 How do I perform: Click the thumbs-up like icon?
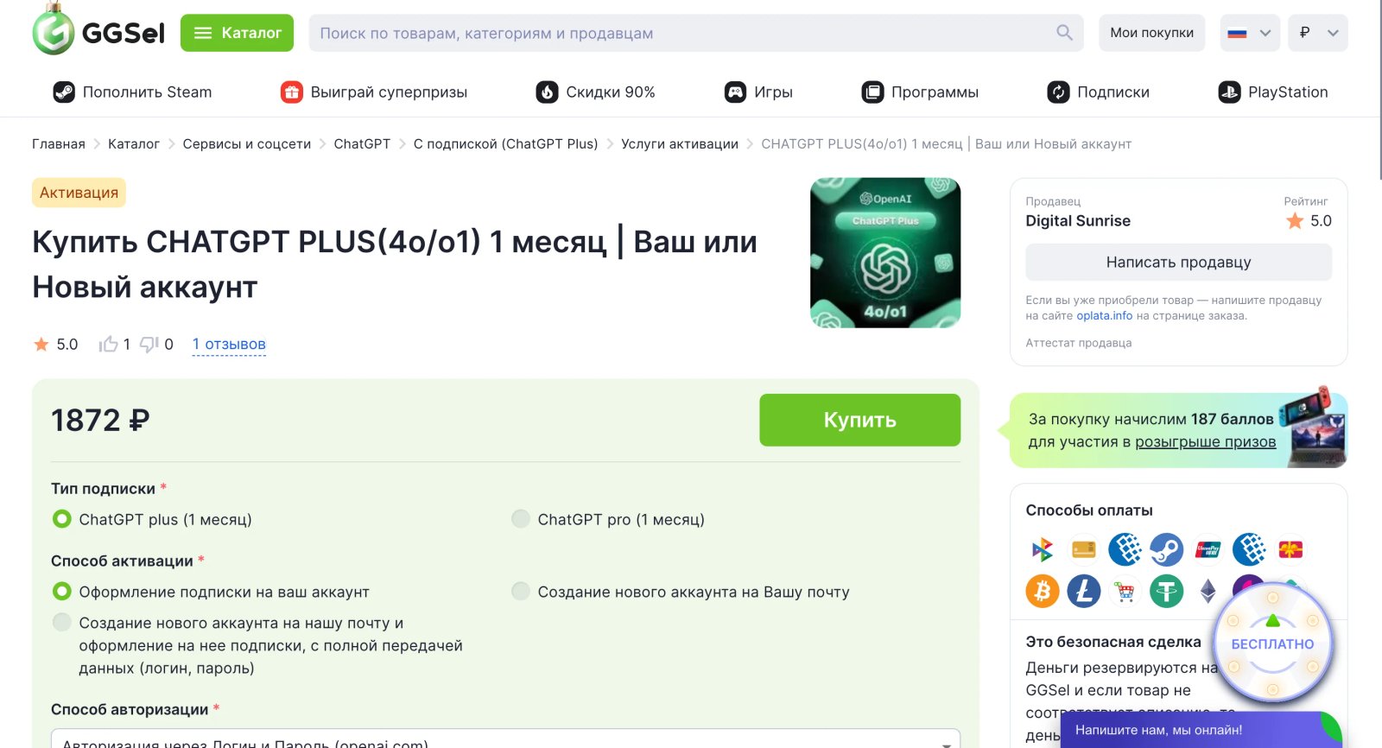(x=108, y=345)
